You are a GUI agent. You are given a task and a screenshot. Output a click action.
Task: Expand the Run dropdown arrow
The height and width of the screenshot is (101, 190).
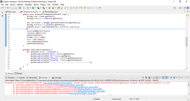click(x=36, y=8)
